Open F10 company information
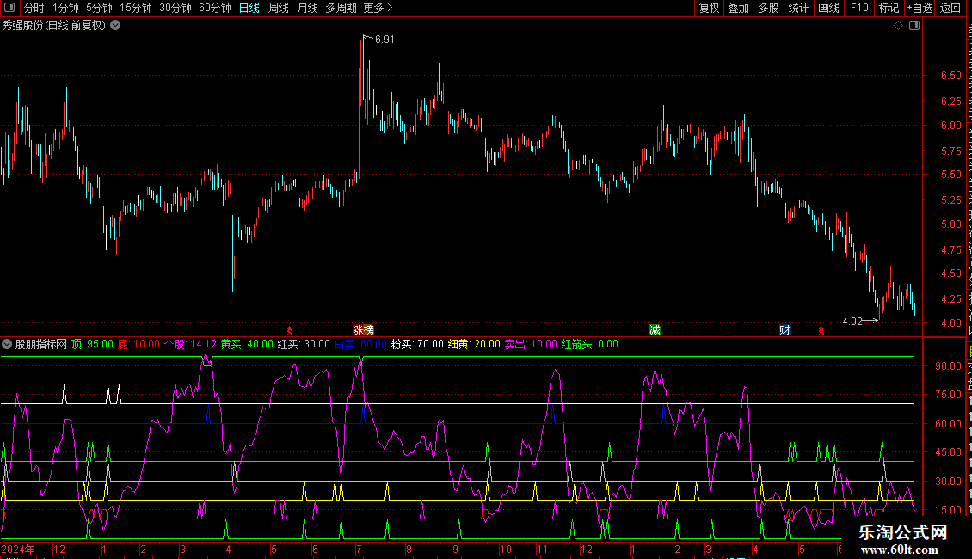972x559 pixels. (859, 8)
